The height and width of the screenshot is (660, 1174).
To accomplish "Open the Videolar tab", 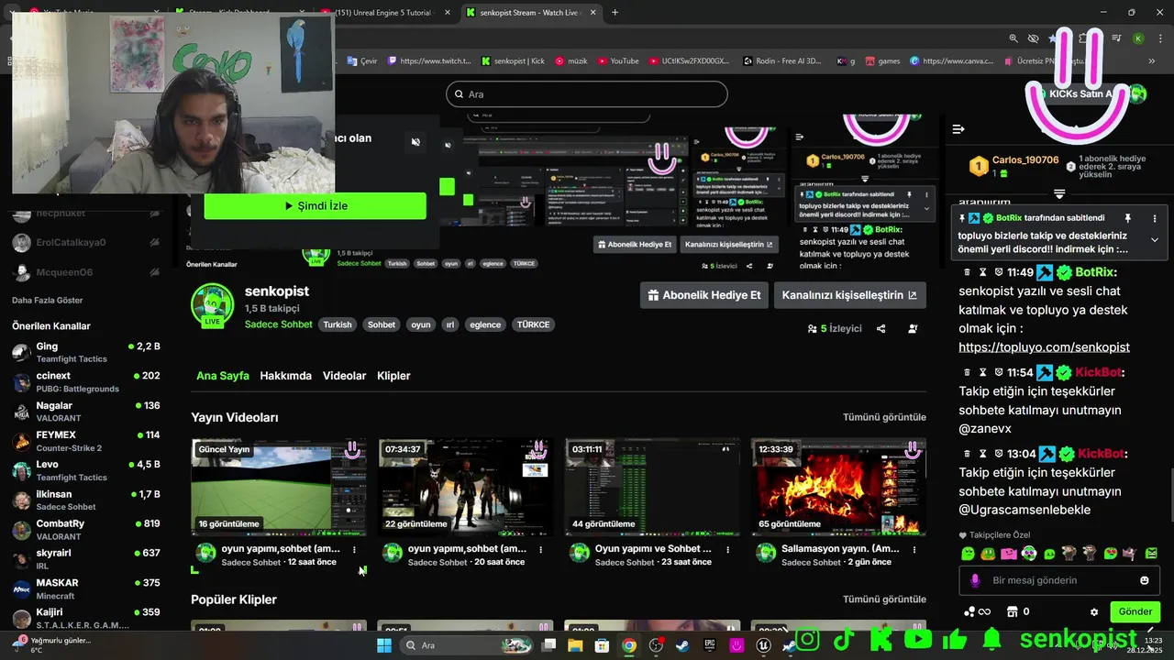I will point(344,376).
